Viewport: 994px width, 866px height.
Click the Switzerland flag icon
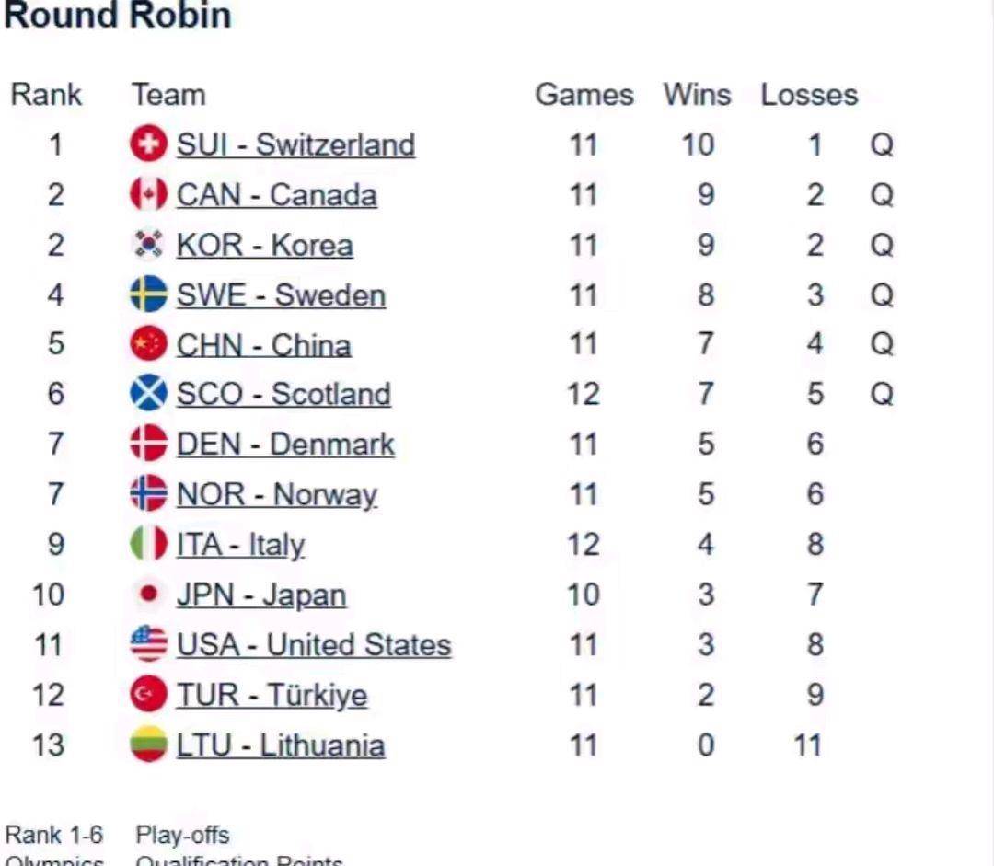pyautogui.click(x=148, y=144)
